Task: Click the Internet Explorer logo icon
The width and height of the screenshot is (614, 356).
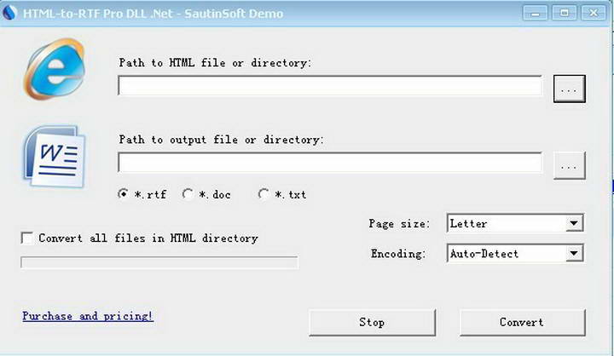Action: click(x=55, y=69)
